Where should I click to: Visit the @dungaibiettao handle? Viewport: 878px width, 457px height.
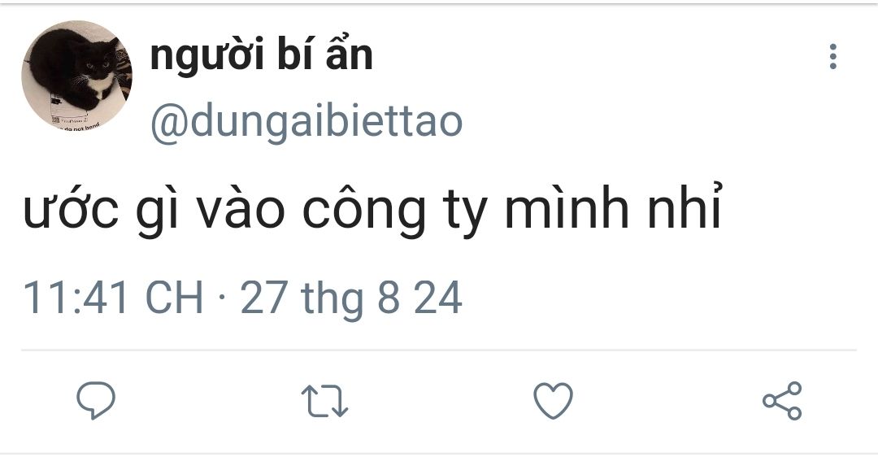pyautogui.click(x=306, y=121)
